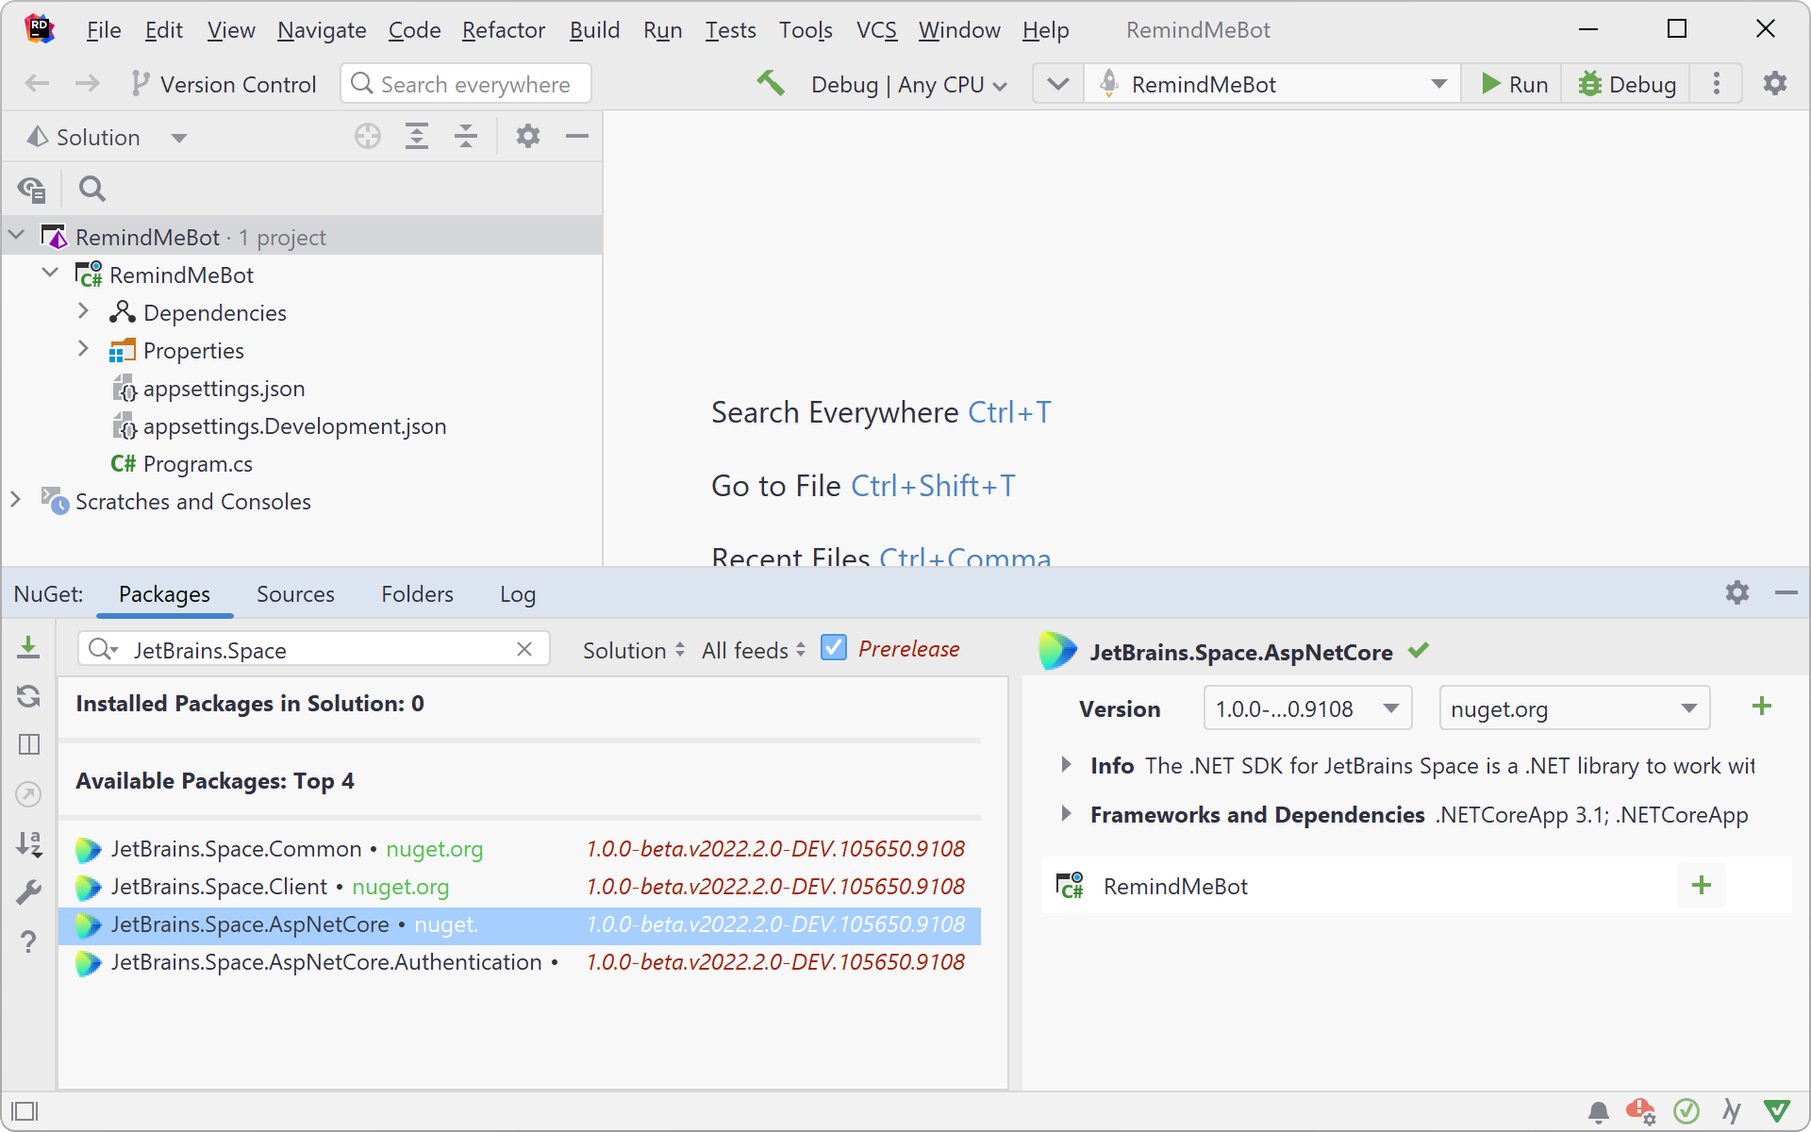This screenshot has height=1132, width=1811.
Task: Open NuGet settings wrench icon
Action: [28, 892]
